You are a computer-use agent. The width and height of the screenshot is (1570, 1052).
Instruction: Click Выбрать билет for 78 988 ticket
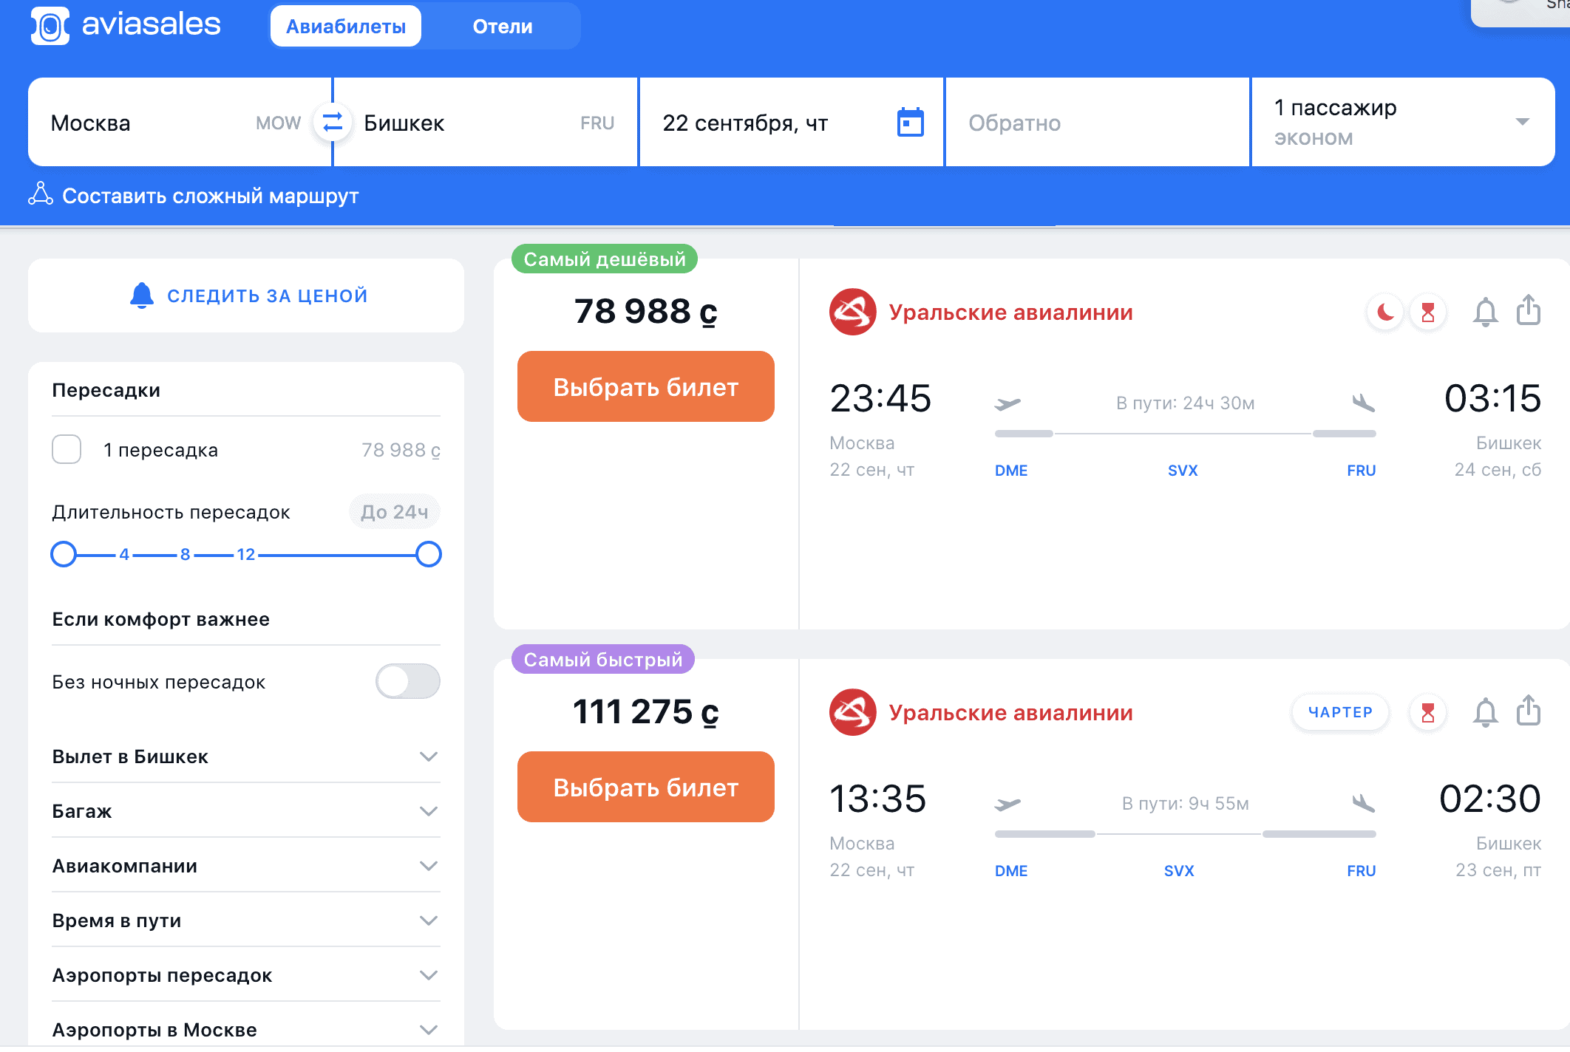click(x=646, y=386)
